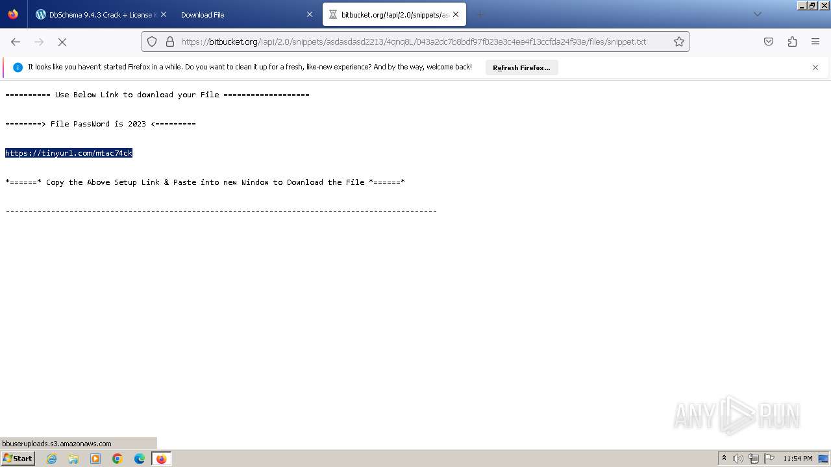This screenshot has height=467, width=831.
Task: Open the network connection tray icon
Action: 754,459
